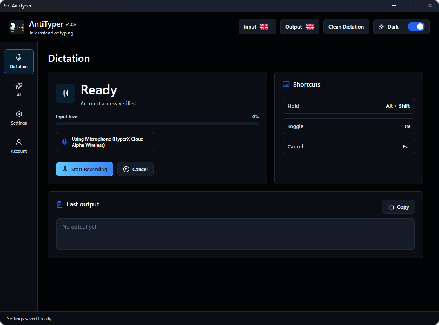
Task: Click the v1.0.5 version label
Action: point(71,25)
